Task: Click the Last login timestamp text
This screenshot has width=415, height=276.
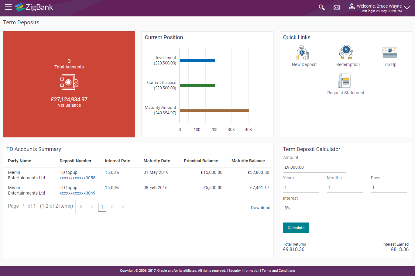Action: [x=381, y=11]
